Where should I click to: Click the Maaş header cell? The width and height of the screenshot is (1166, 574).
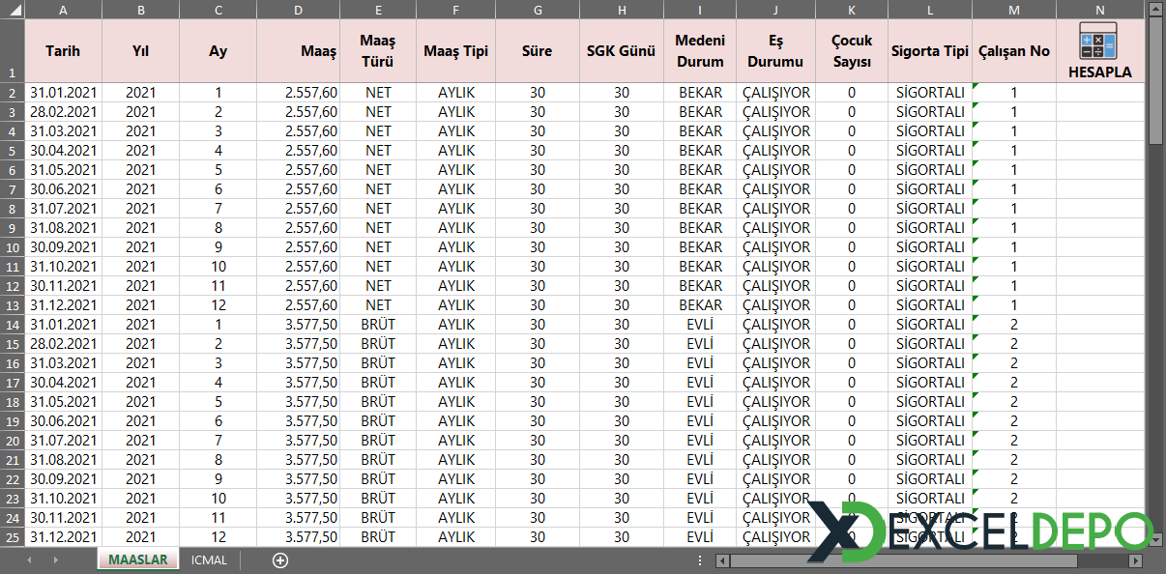(298, 50)
